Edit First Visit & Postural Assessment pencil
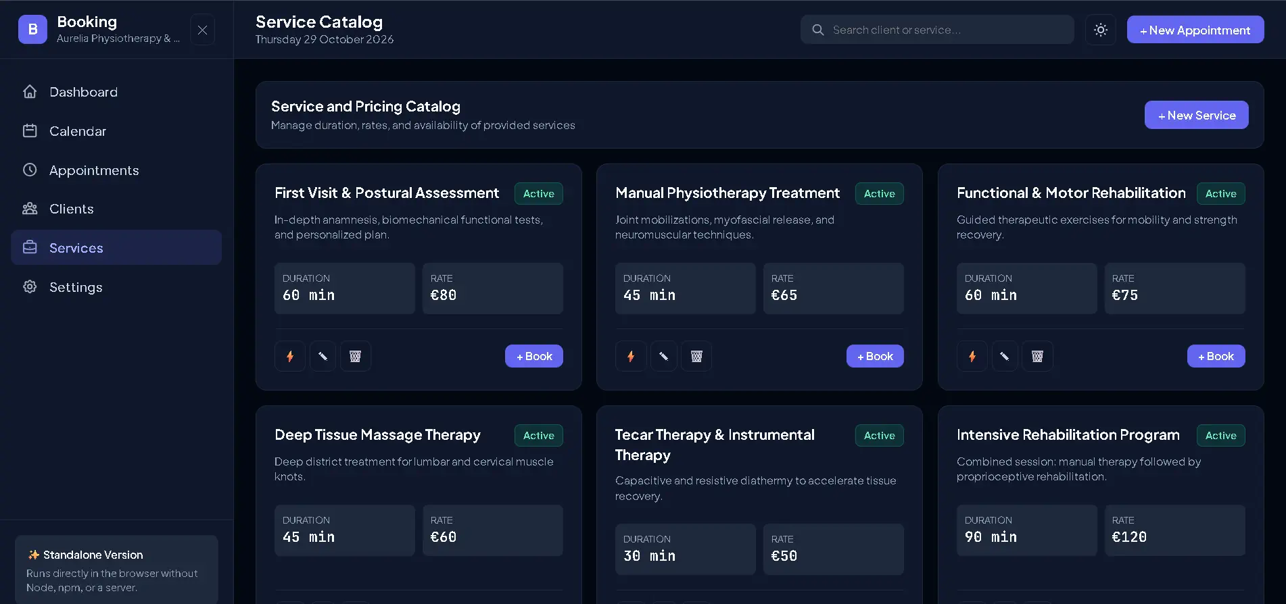Screen dimensions: 1286x604 pyautogui.click(x=323, y=356)
